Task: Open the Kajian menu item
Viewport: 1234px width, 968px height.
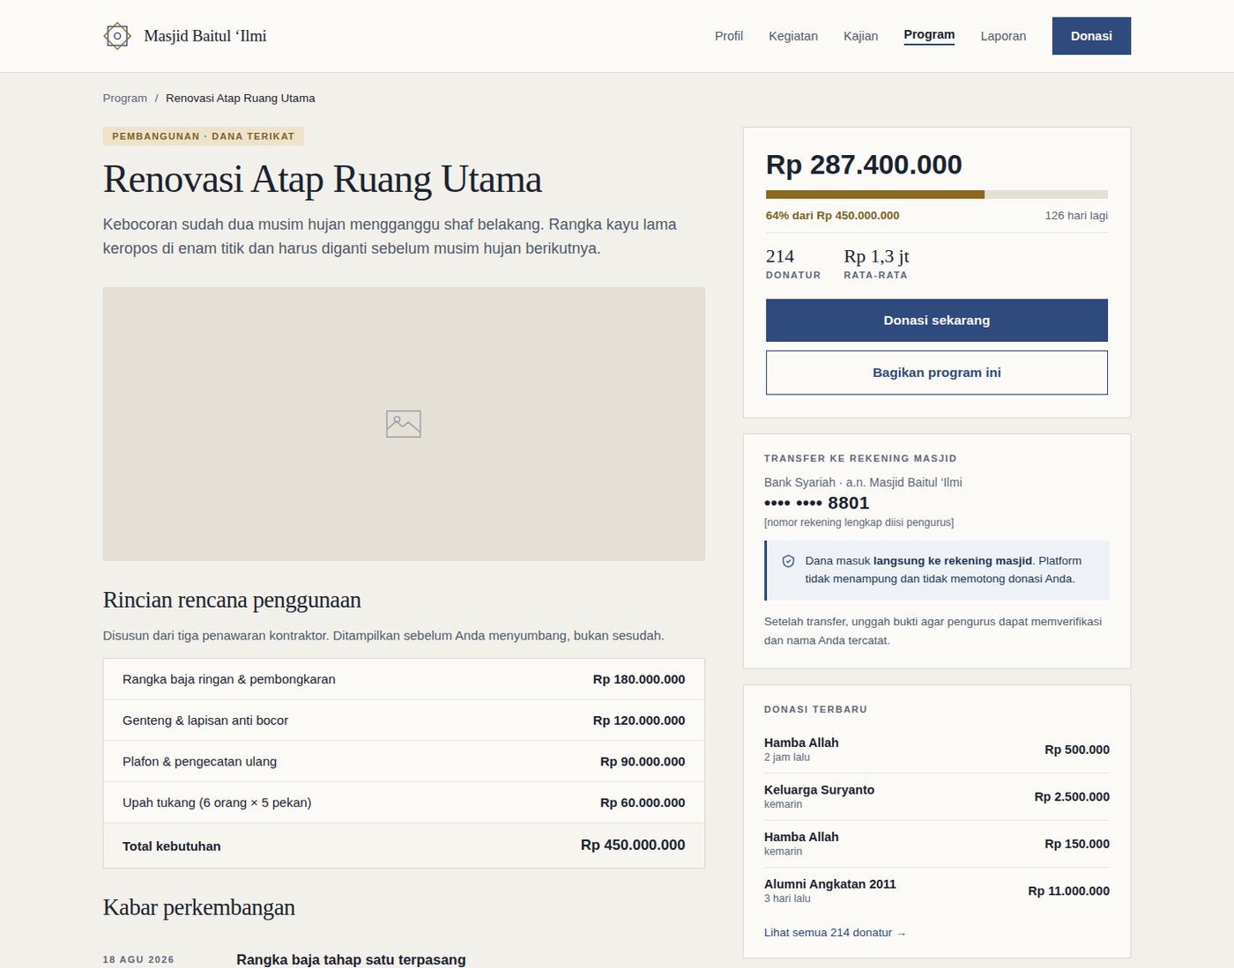Action: click(860, 36)
